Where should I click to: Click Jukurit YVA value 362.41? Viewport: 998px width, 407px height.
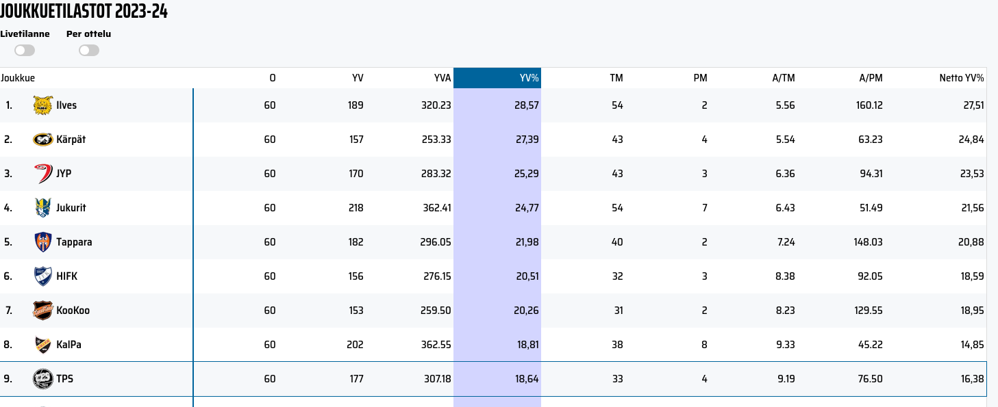pyautogui.click(x=436, y=208)
